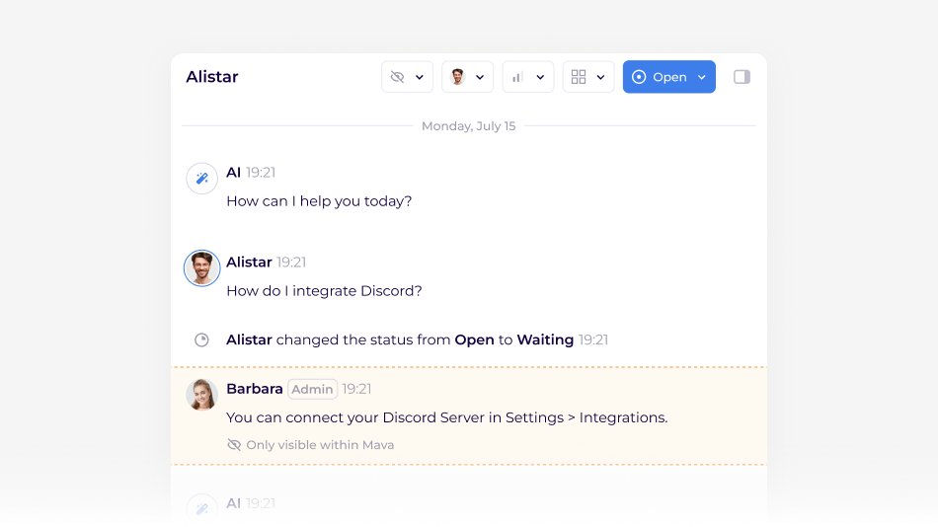Screen dimensions: 938x527
Task: Click Barbara's Discord Server settings note
Action: [446, 417]
